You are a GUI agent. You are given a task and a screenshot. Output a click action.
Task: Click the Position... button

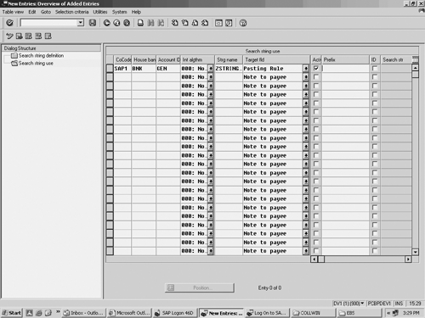point(200,287)
